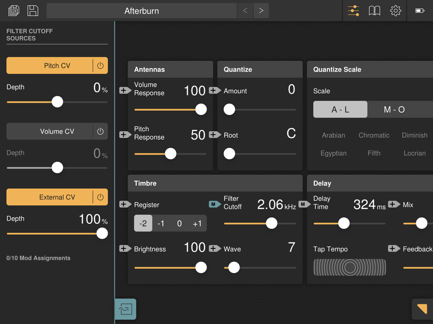Open mod assign arrow for Pitch Response
The image size is (433, 324).
125,135
